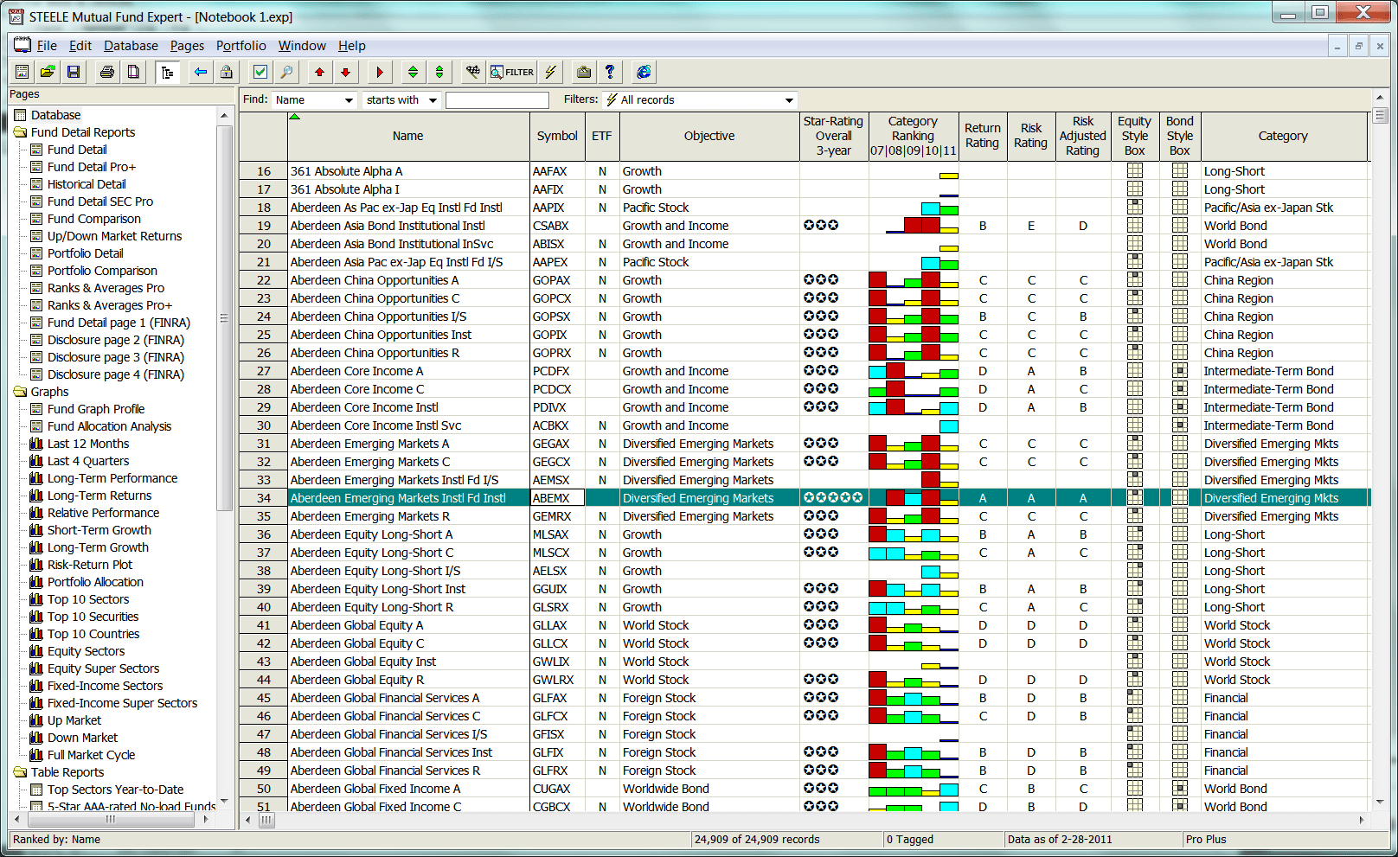1398x857 pixels.
Task: Click Equity Style Box for 361 Absolute Alpha A
Action: (1135, 171)
